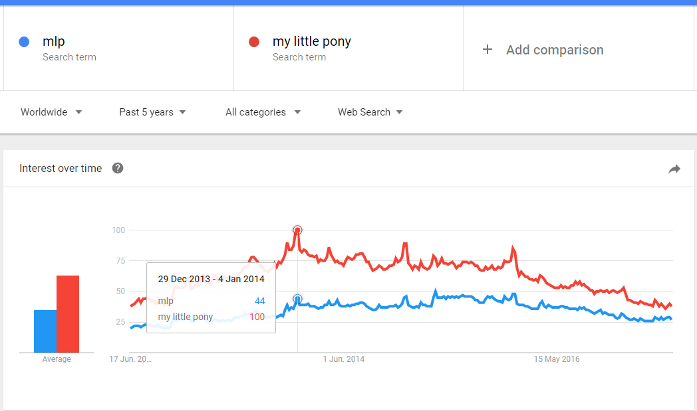This screenshot has width=697, height=411.
Task: Click the 15 May 2016 axis label
Action: [x=557, y=359]
